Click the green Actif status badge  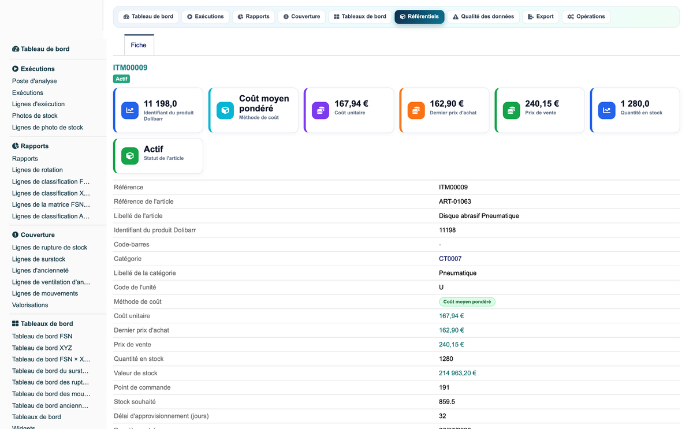pyautogui.click(x=121, y=79)
